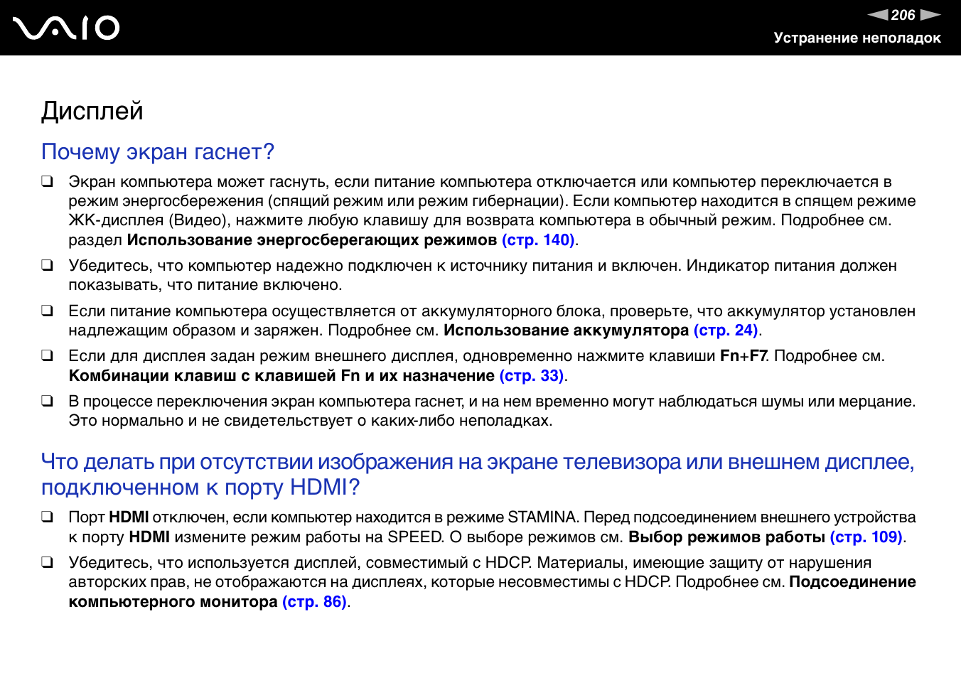Click the HDMI port question heading
The image size is (961, 678).
[x=478, y=475]
